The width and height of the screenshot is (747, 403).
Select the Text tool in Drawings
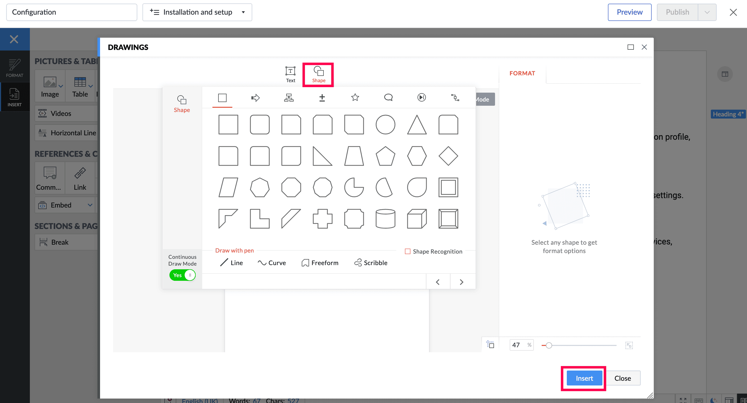pos(290,74)
